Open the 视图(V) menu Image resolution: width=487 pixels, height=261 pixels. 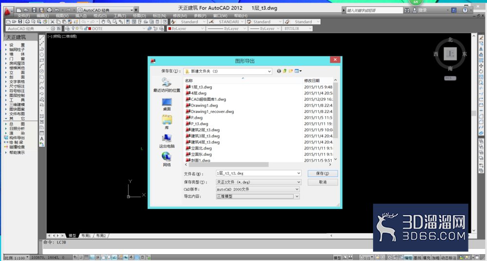click(62, 16)
